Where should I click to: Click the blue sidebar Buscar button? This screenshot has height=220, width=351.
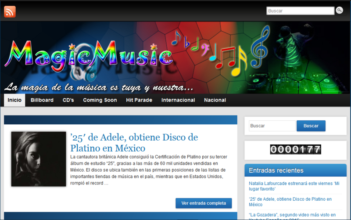click(x=311, y=126)
